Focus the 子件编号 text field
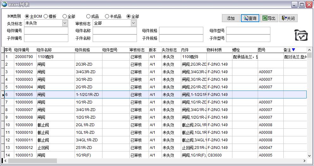Image resolution: width=314 pixels, height=166 pixels. 46,39
